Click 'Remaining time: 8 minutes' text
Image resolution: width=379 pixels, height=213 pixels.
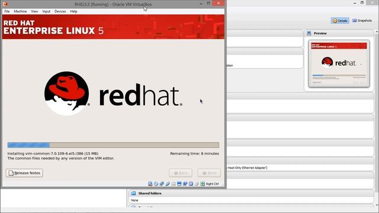click(195, 153)
